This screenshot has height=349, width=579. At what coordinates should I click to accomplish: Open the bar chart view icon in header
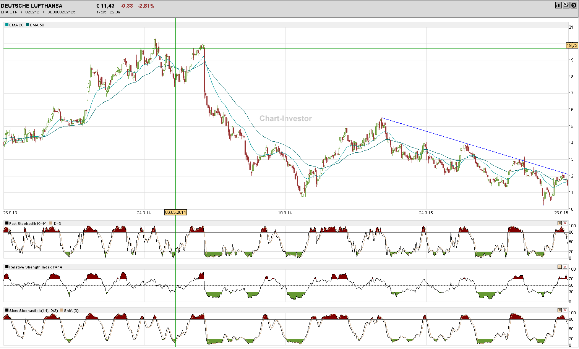tap(558, 5)
